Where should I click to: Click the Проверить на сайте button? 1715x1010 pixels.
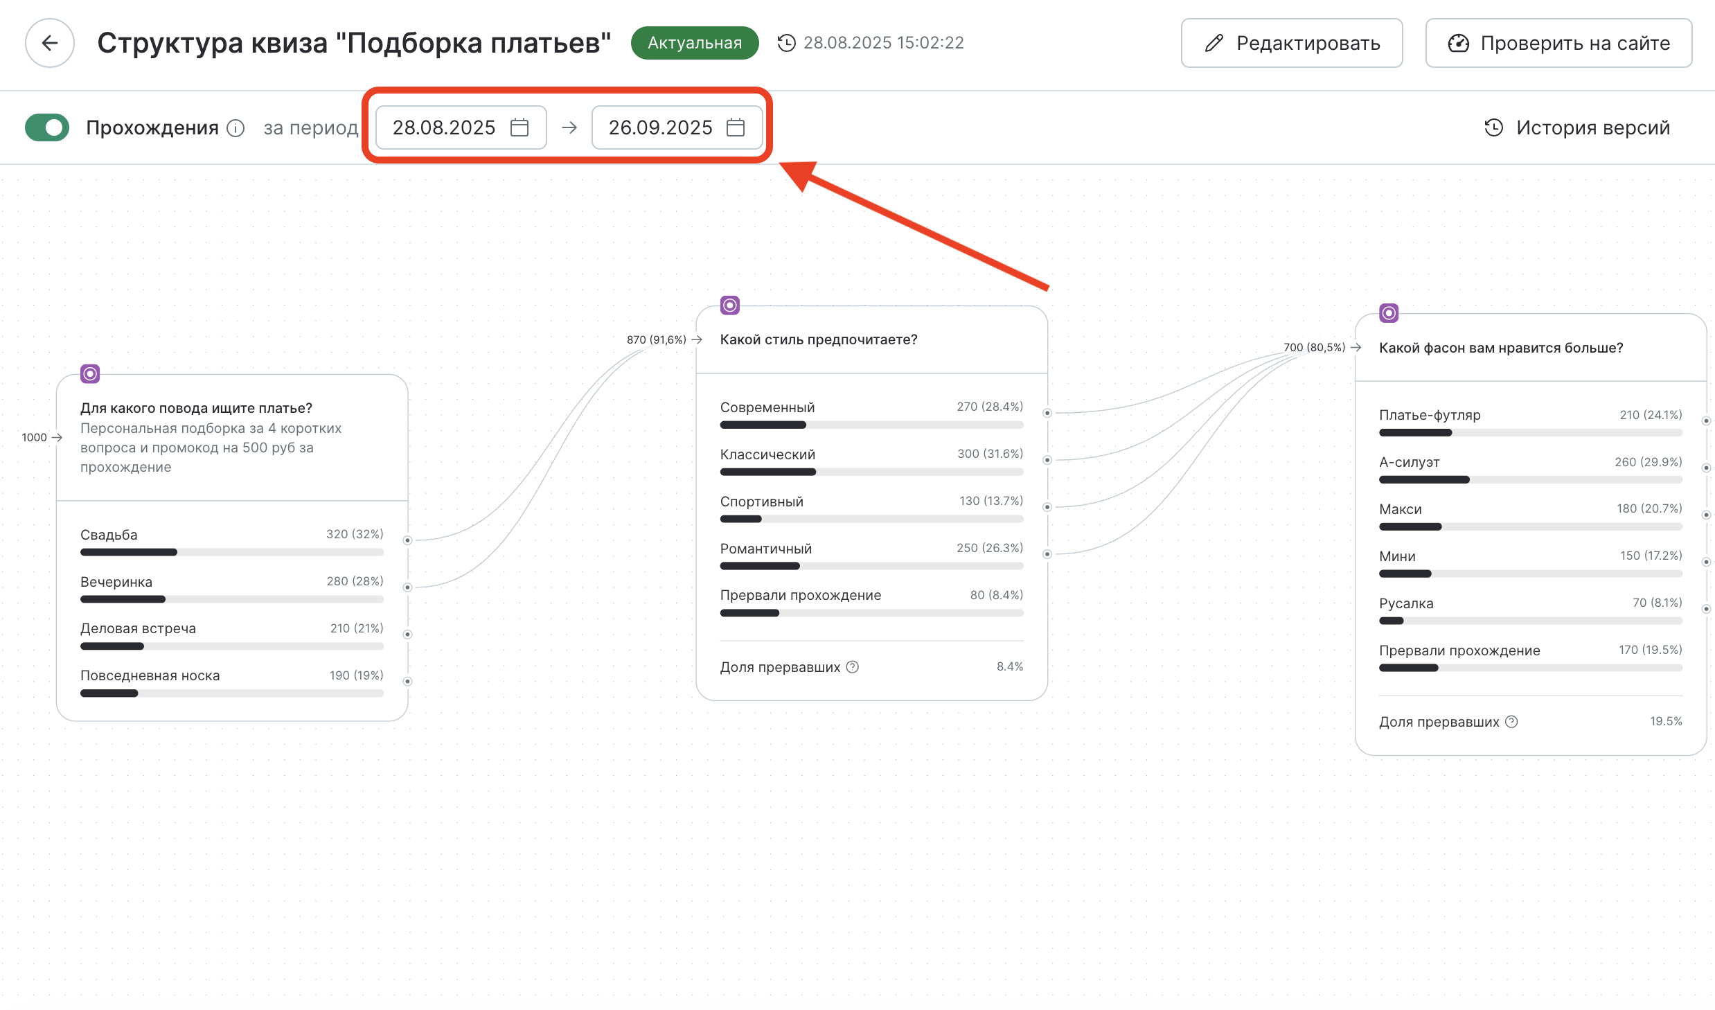click(1558, 43)
